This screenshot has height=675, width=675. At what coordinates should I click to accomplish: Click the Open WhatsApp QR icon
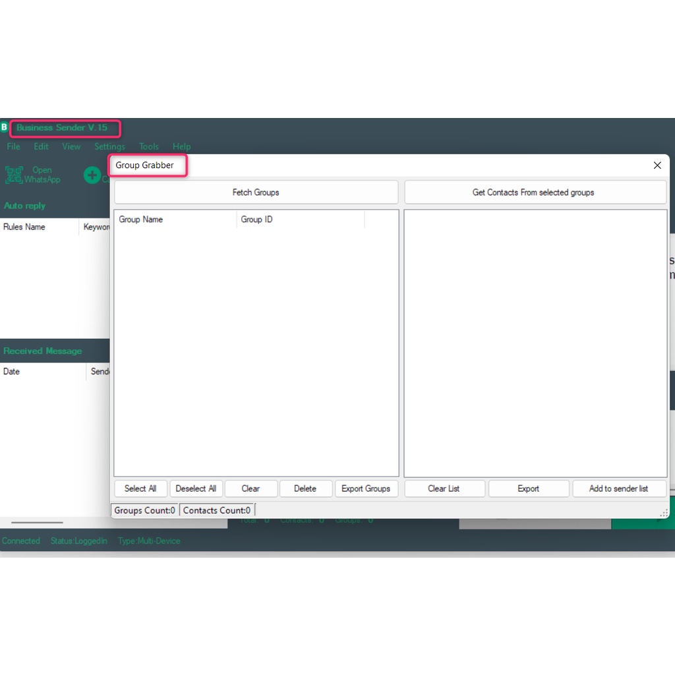tap(14, 175)
